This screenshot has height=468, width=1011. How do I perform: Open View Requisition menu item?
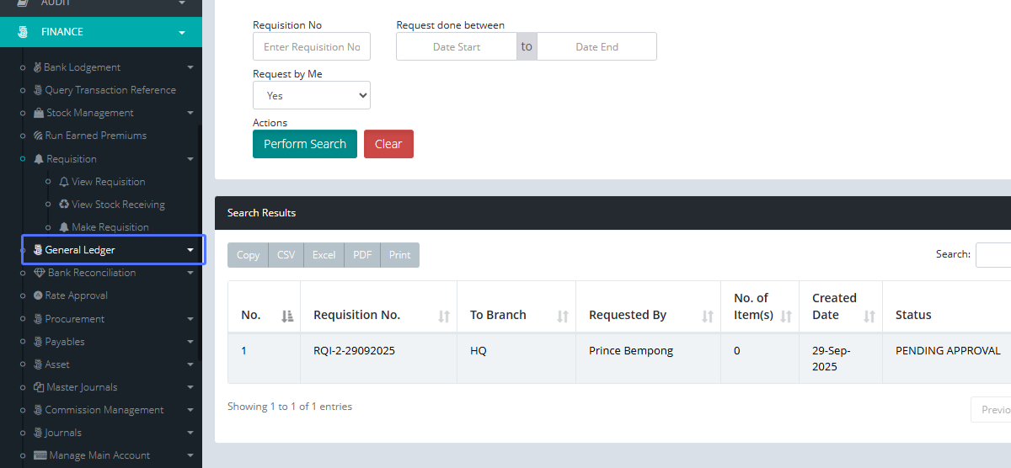pyautogui.click(x=108, y=182)
